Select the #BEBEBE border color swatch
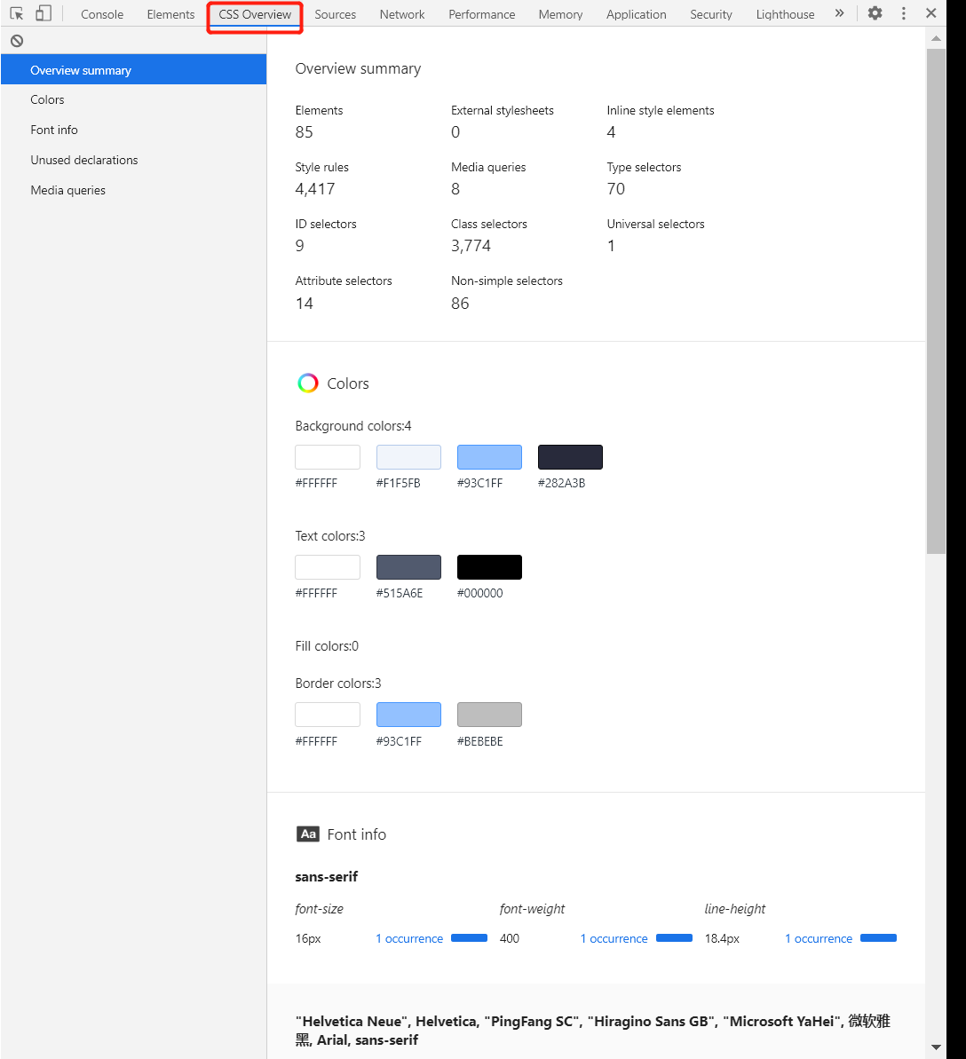The width and height of the screenshot is (966, 1059). 489,714
